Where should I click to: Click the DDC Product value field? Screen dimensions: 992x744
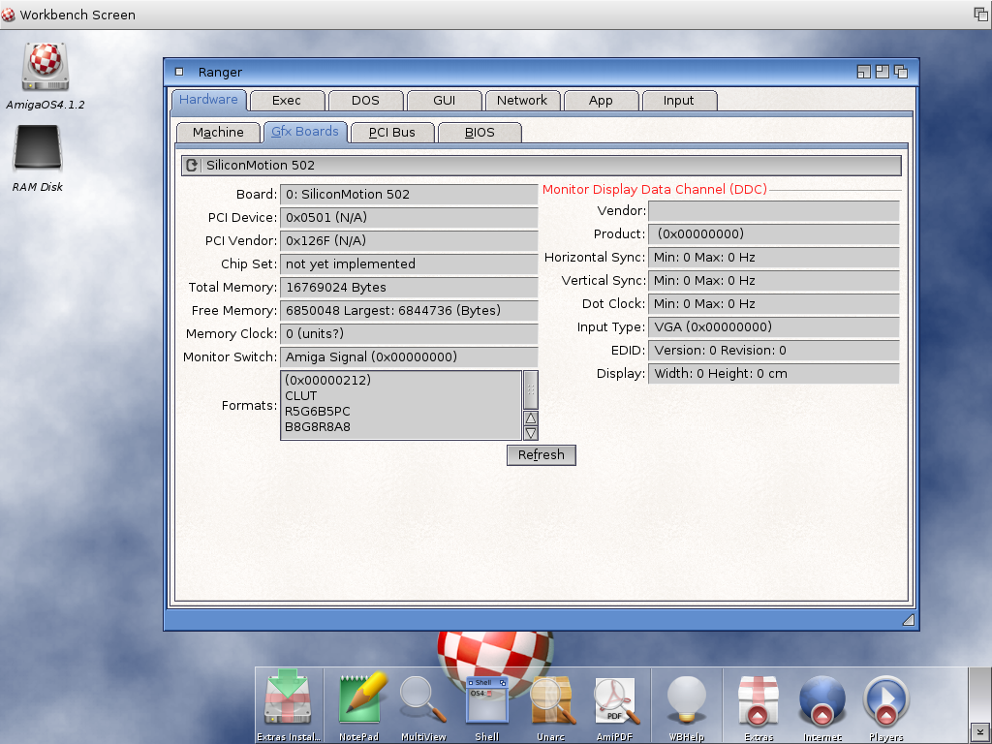pos(774,234)
